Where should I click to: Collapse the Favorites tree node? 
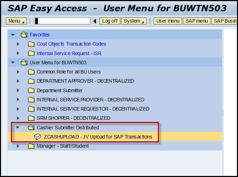(13, 35)
